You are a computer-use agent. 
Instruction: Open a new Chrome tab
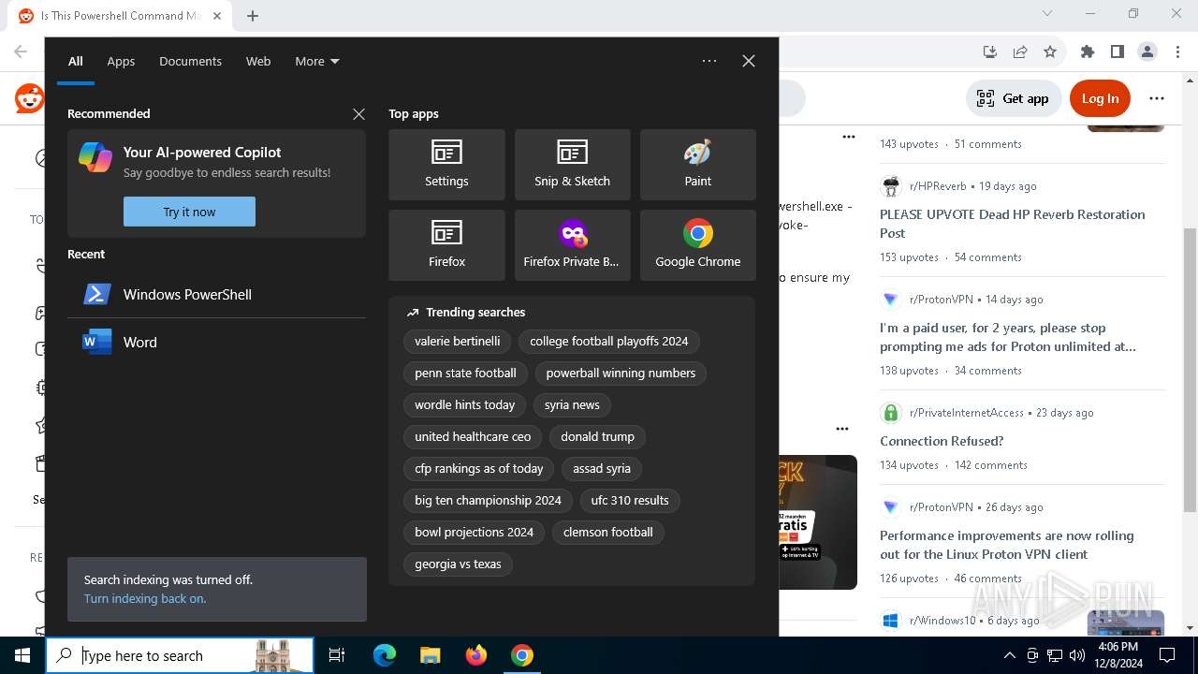pos(253,16)
